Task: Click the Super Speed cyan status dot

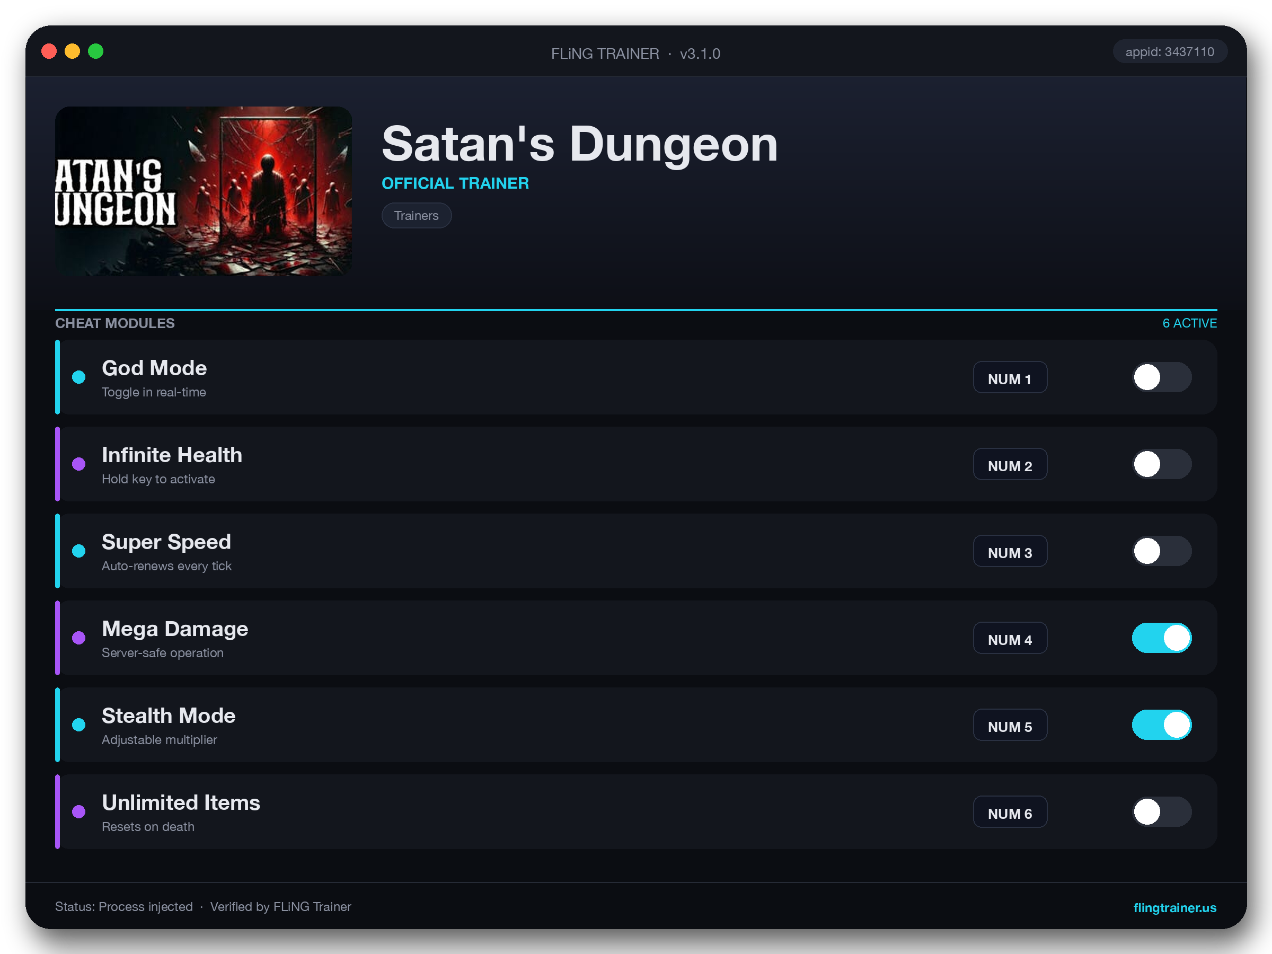Action: (x=79, y=551)
